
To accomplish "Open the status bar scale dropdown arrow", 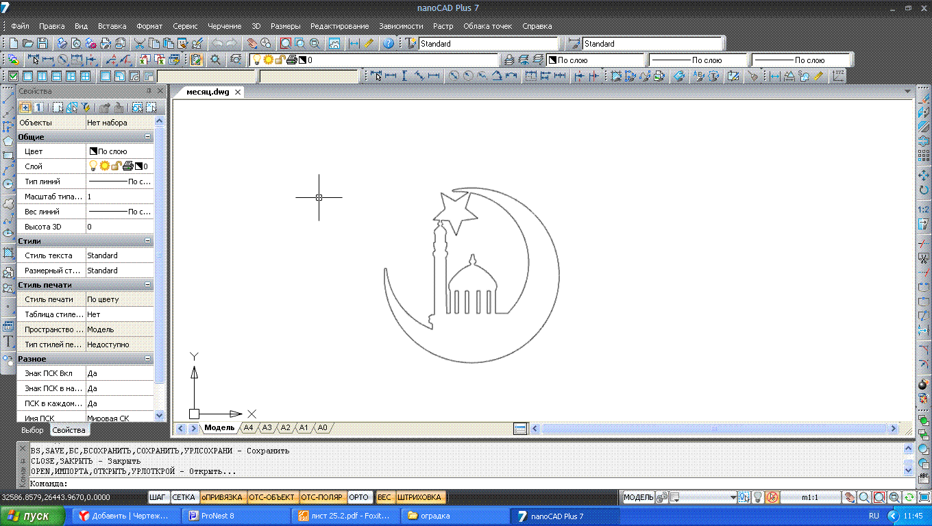I will pos(733,497).
